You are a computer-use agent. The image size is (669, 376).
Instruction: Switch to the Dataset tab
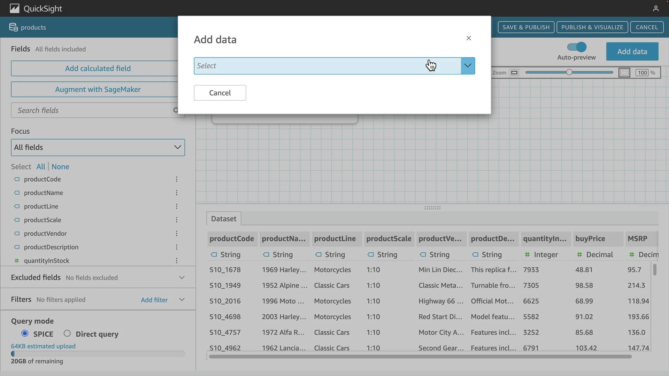tap(223, 219)
